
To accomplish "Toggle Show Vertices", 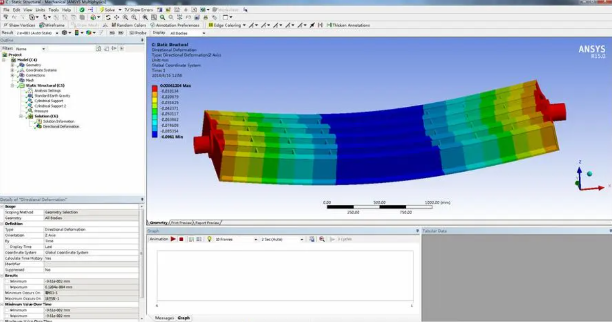I will [x=19, y=25].
